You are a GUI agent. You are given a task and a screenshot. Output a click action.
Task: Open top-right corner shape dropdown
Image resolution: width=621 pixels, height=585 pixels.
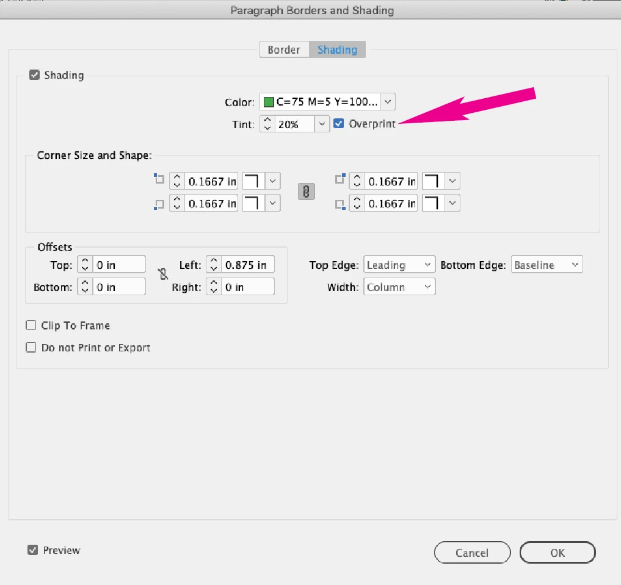tap(452, 181)
